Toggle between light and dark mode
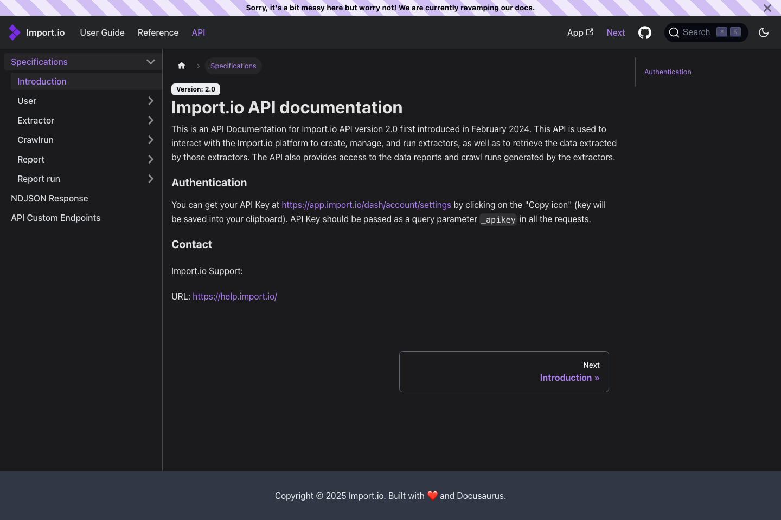 (764, 32)
